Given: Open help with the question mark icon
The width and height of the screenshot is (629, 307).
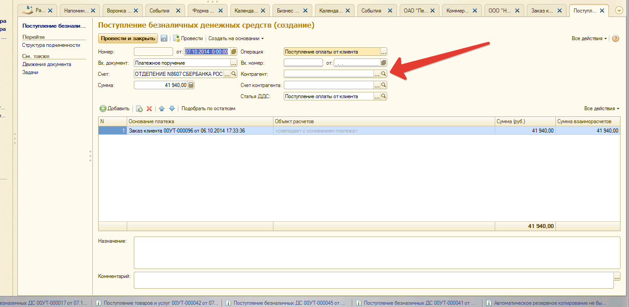Looking at the screenshot, I should pos(616,39).
